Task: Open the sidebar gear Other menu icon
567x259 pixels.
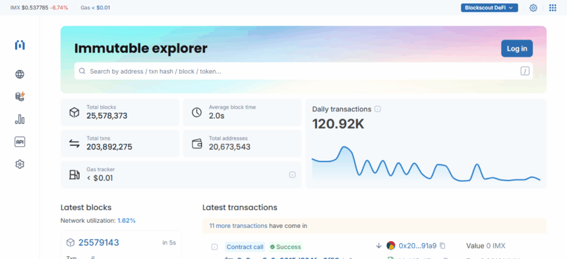Action: coord(20,164)
